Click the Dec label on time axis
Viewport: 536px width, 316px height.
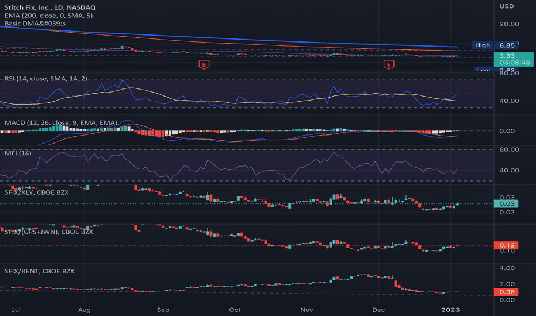pyautogui.click(x=378, y=310)
